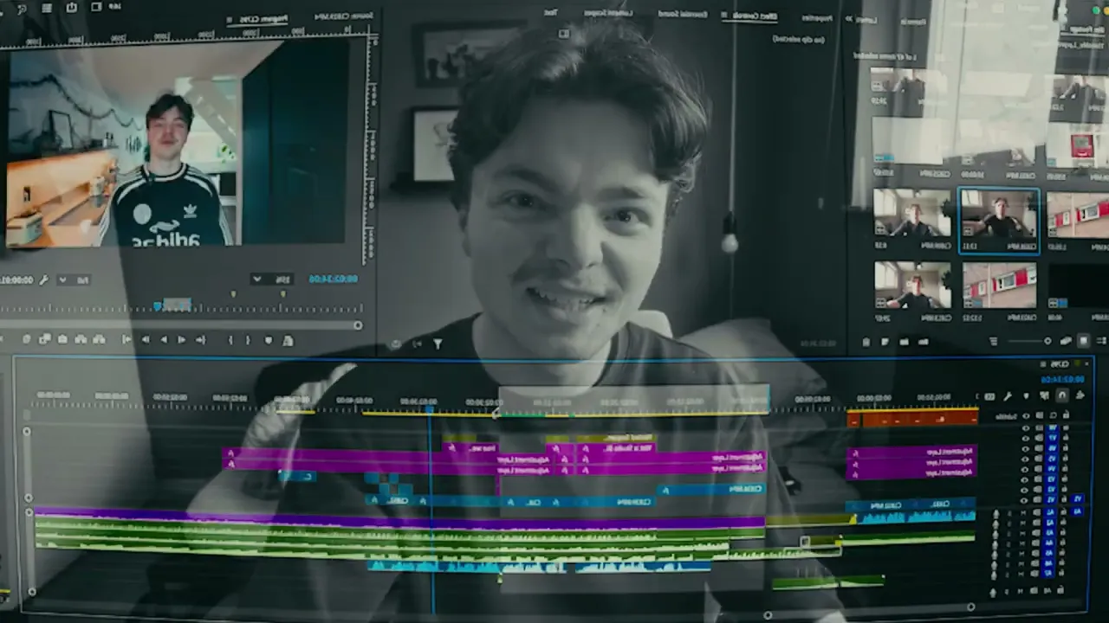
Task: Switch to the Essential Sound tab
Action: (683, 15)
